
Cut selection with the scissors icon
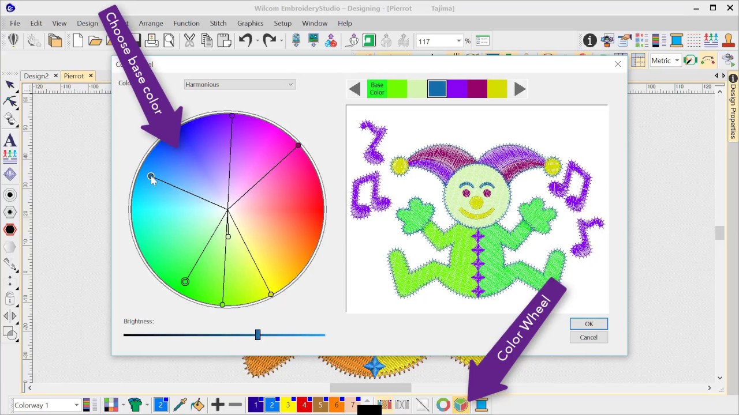pos(189,40)
